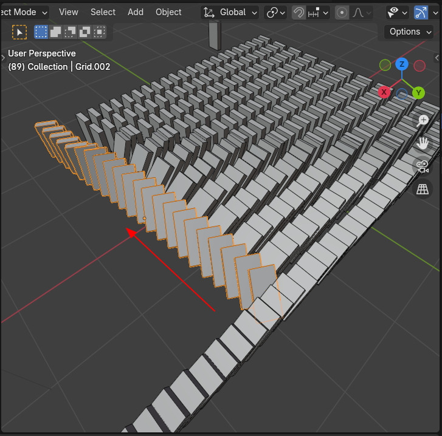The height and width of the screenshot is (436, 442).
Task: Click the zoom view magnifier icon
Action: pyautogui.click(x=423, y=121)
